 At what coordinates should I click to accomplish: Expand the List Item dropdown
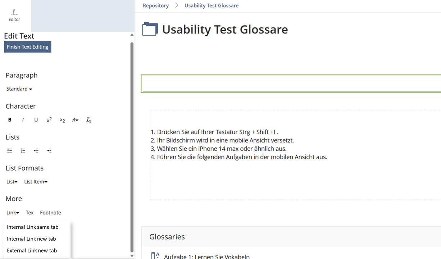pyautogui.click(x=36, y=182)
